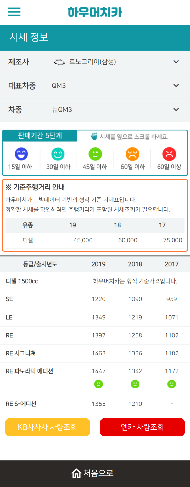Click the red 60일 이상 angry face
190x487 pixels.
(169, 154)
